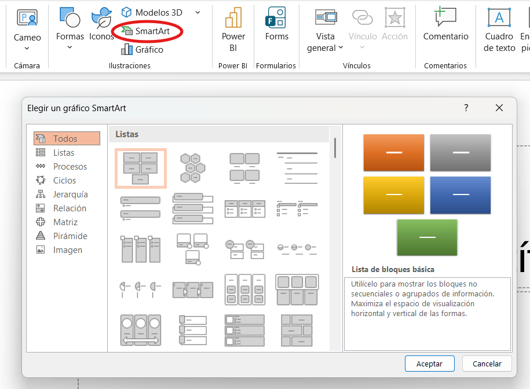Viewport: 530px width, 389px height.
Task: Choose the picture accent list layout
Action: (141, 249)
